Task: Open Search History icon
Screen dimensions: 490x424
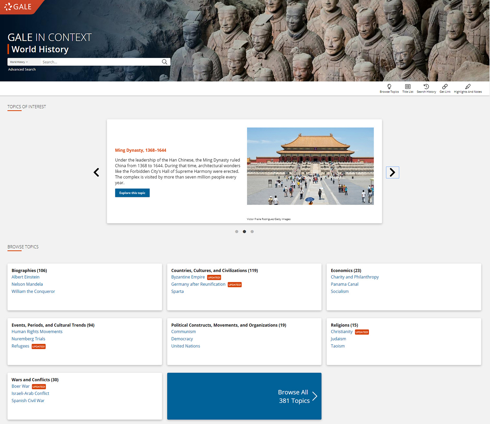Action: 426,86
